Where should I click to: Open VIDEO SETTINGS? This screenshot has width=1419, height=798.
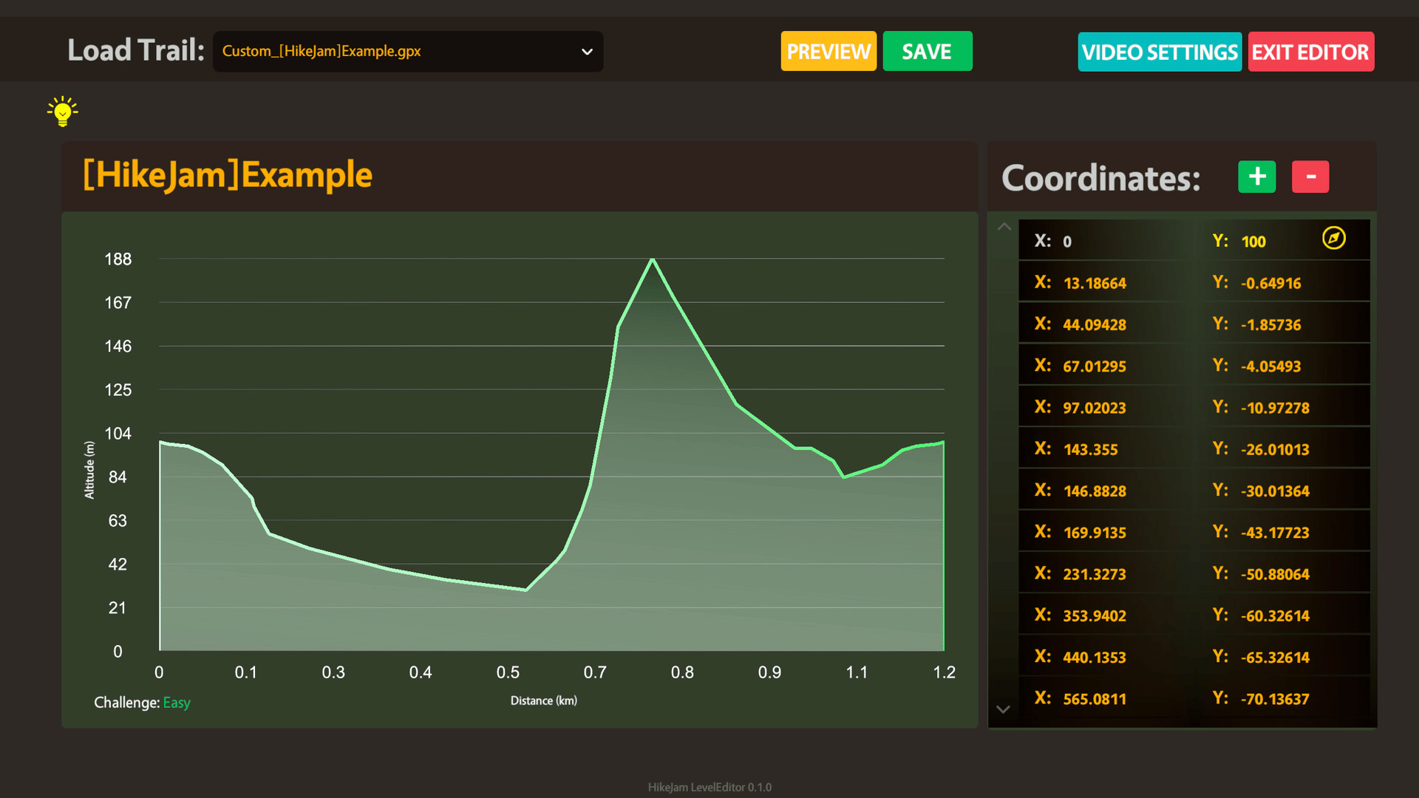coord(1159,52)
